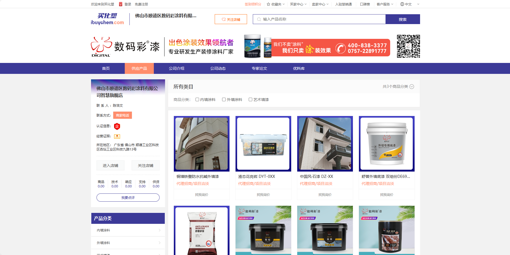510x255 pixels.
Task: Go to the 首页 nav tab
Action: click(x=106, y=68)
